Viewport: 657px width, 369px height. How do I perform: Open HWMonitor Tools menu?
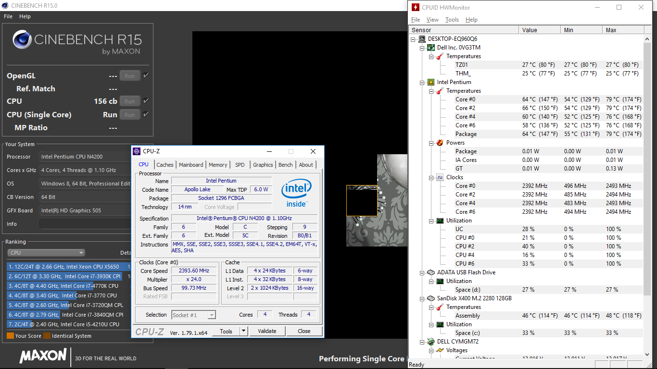point(452,20)
